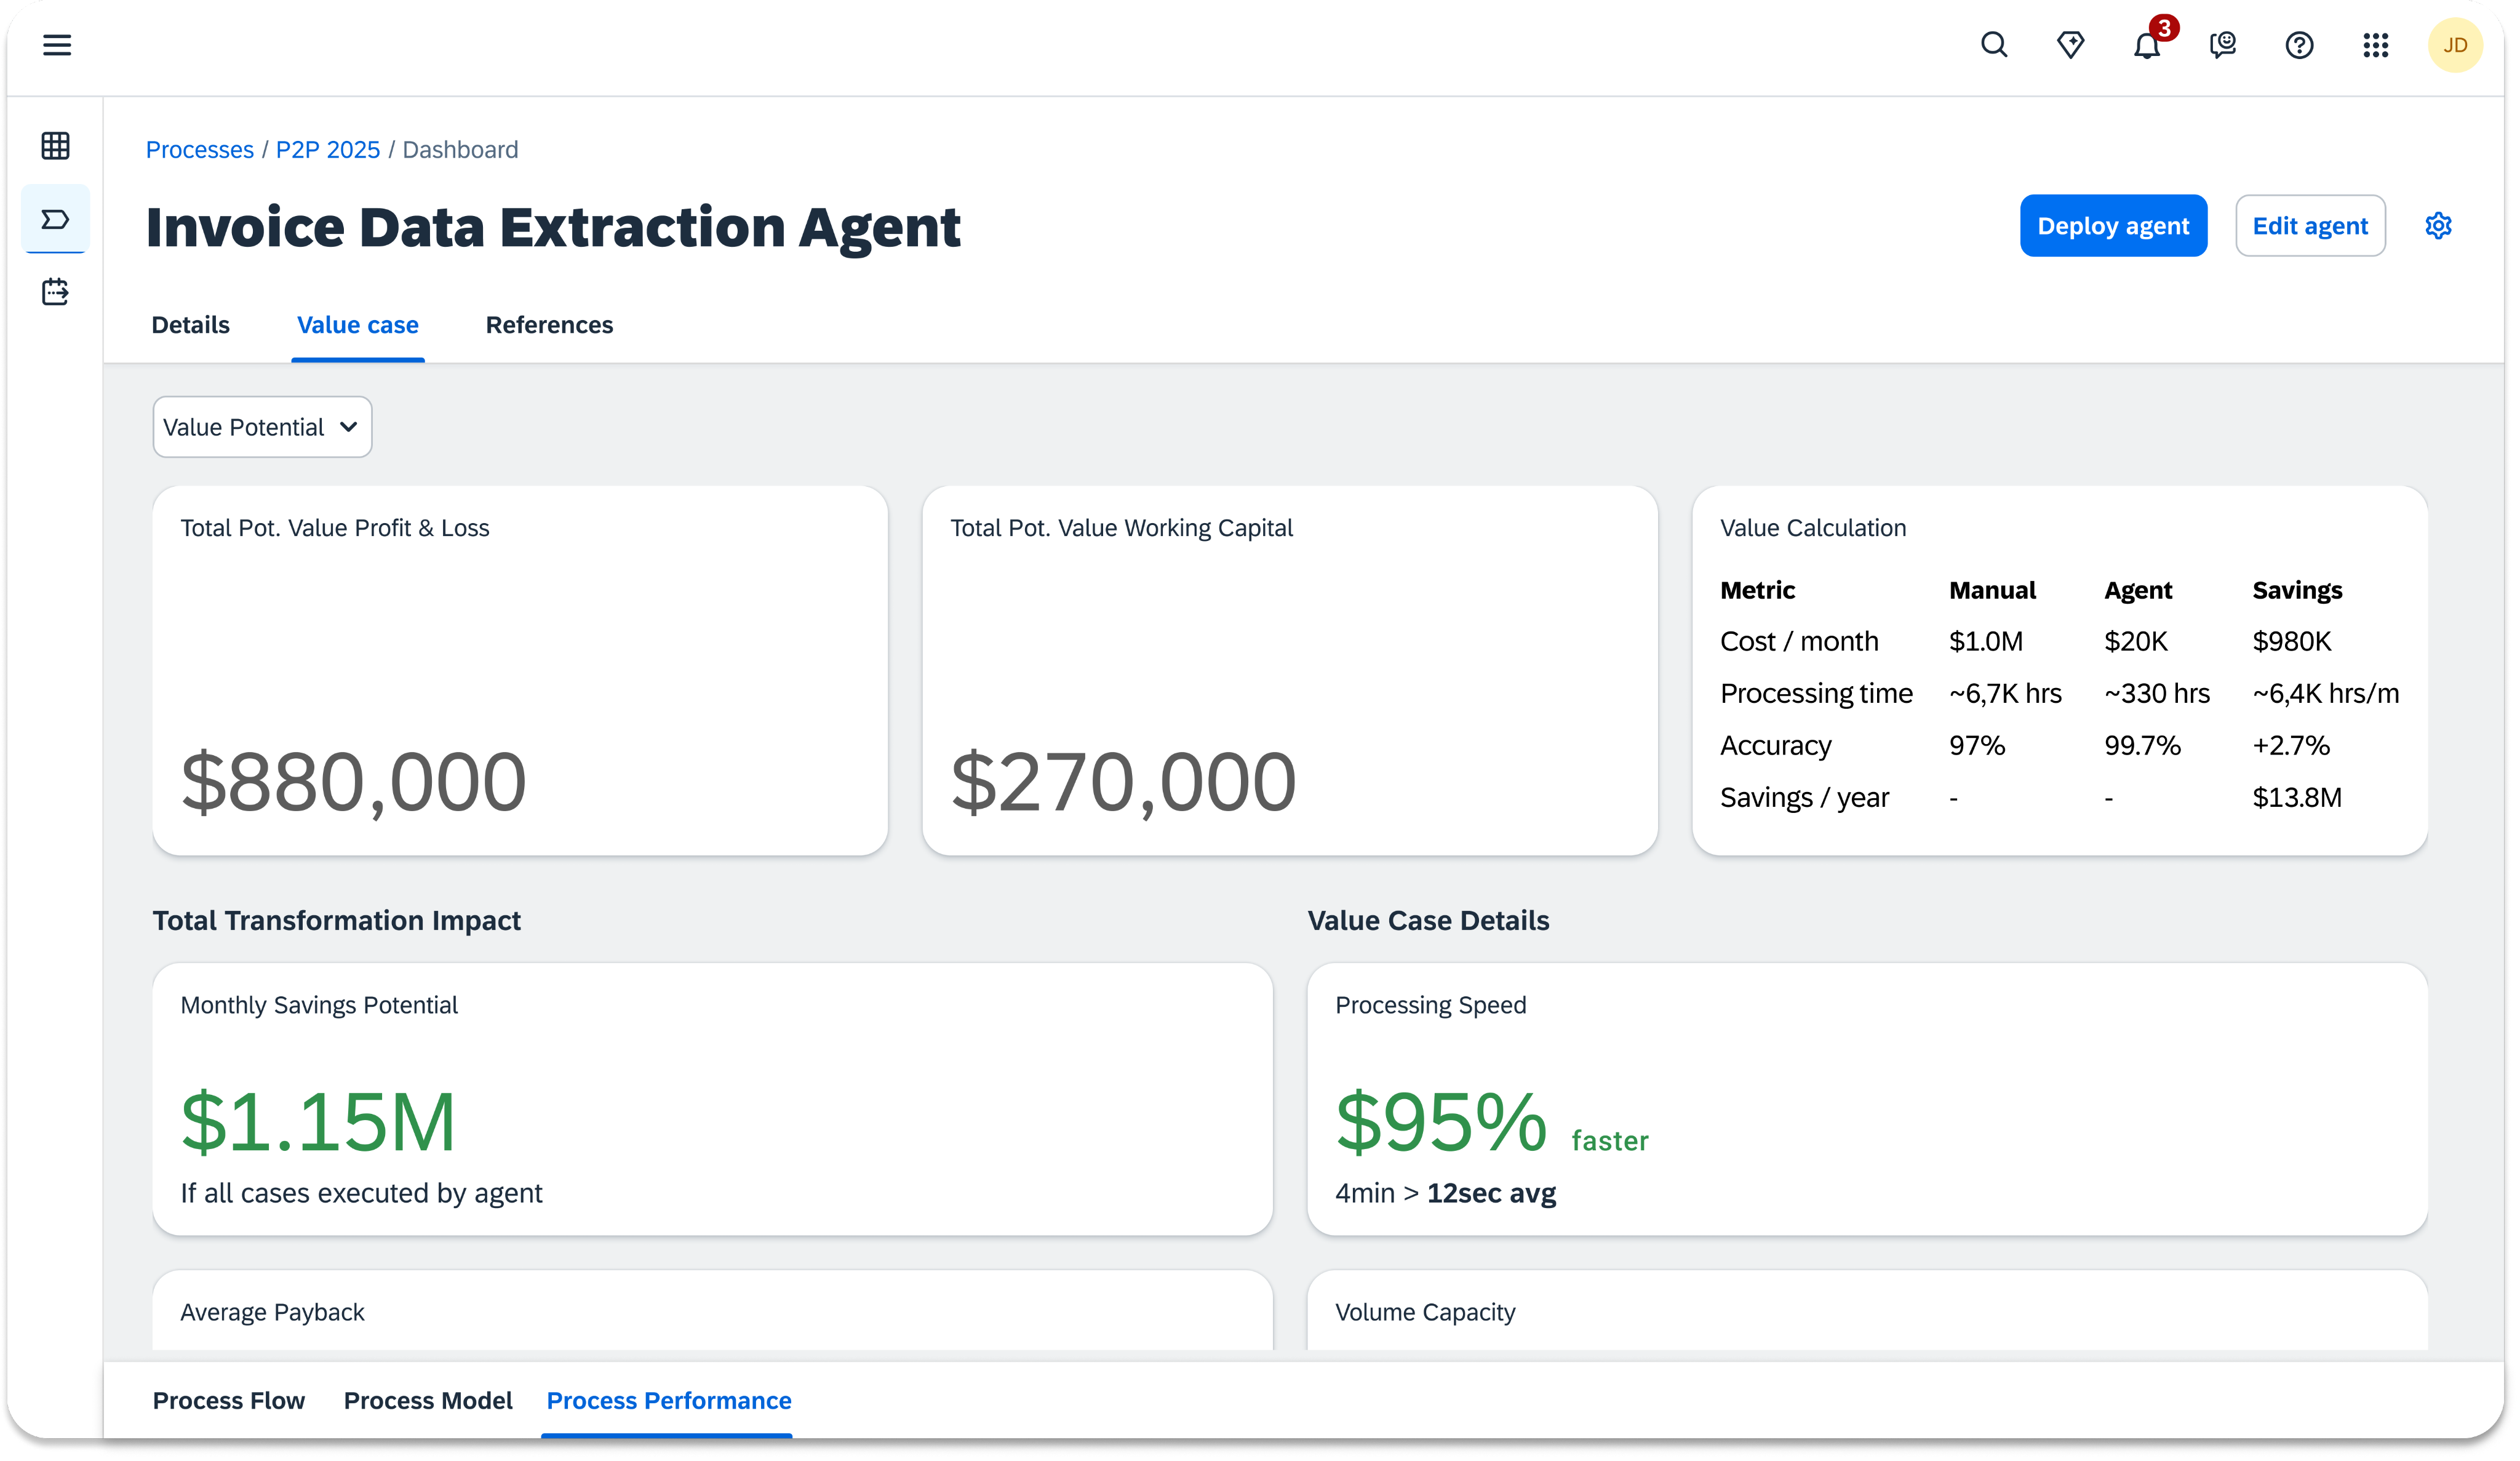
Task: Open the app launcher grid icon
Action: [2375, 45]
